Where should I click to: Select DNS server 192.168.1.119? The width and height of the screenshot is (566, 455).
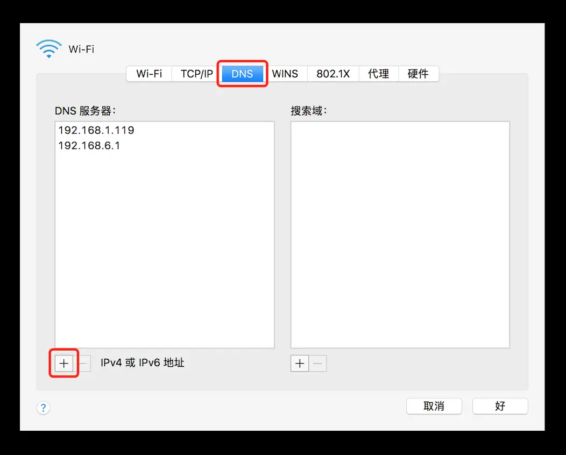coord(96,130)
